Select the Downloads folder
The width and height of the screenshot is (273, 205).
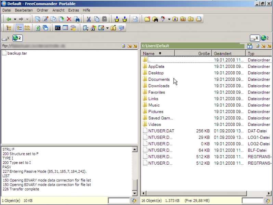click(x=159, y=86)
